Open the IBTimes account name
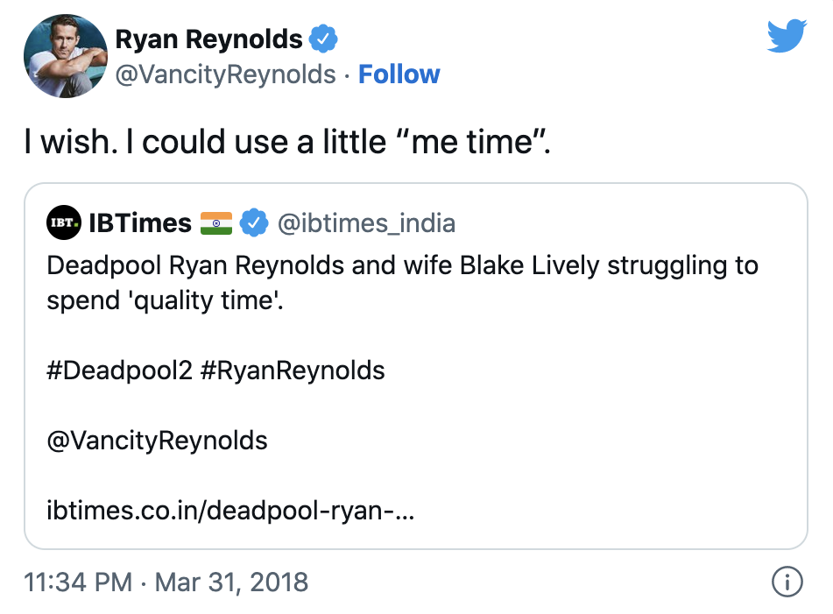This screenshot has width=833, height=614. (140, 223)
